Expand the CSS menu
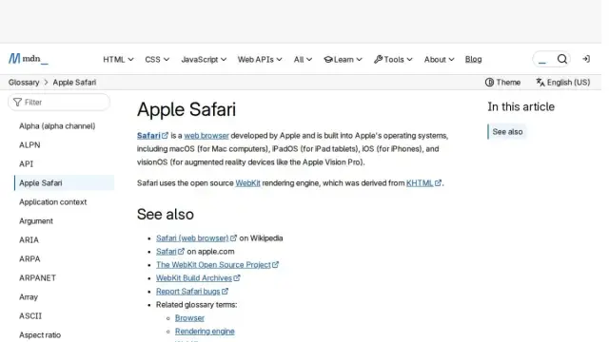The height and width of the screenshot is (342, 609). [x=157, y=59]
